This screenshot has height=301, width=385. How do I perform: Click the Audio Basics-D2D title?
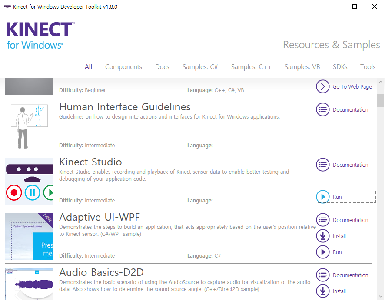point(101,272)
